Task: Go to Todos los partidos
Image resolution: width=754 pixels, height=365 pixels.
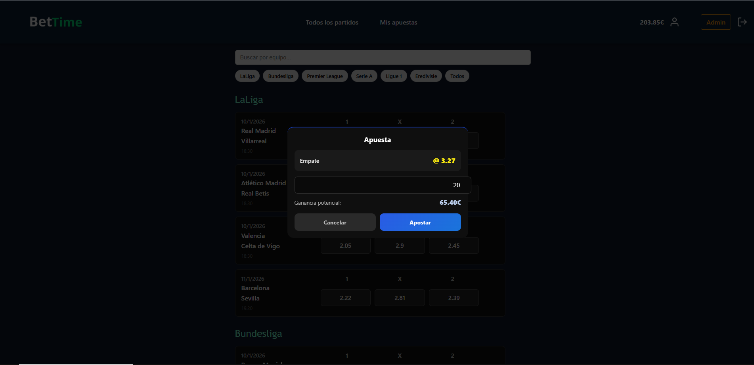Action: [x=332, y=23]
